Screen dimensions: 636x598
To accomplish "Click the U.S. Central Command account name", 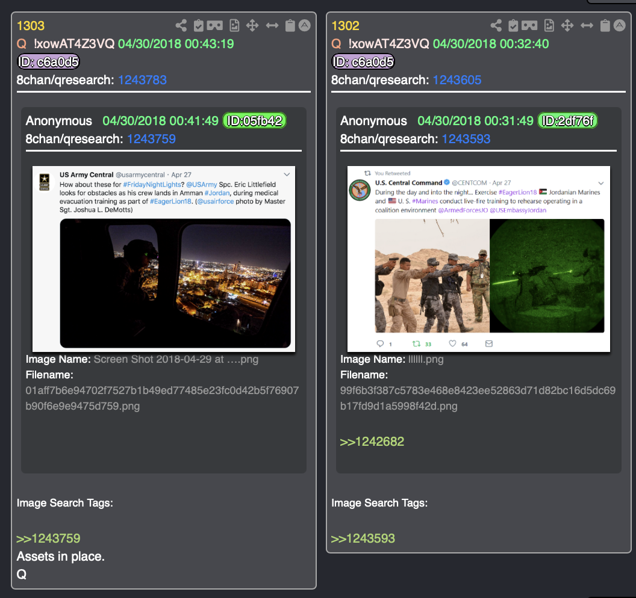I will [408, 183].
